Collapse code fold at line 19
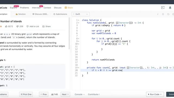This screenshot has width=174, height=98. [x=79, y=68]
